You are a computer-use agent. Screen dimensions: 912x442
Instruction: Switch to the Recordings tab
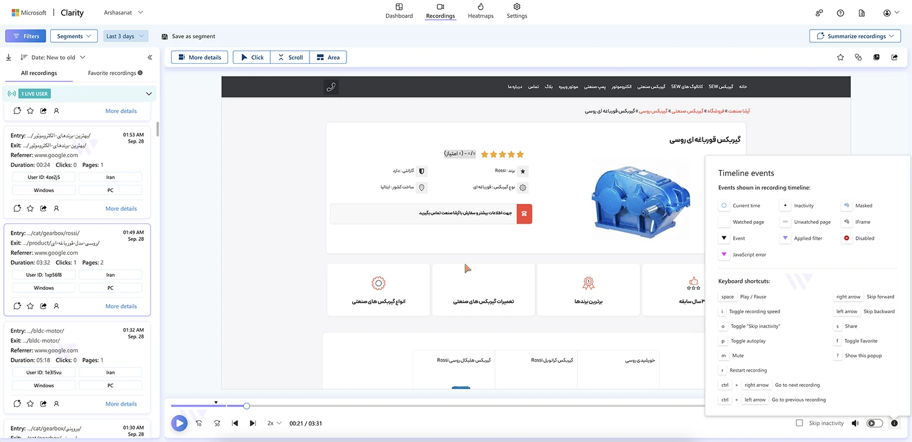tap(441, 11)
